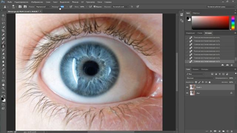Select the Eyedropper tool
The image size is (237, 133).
coord(3,35)
